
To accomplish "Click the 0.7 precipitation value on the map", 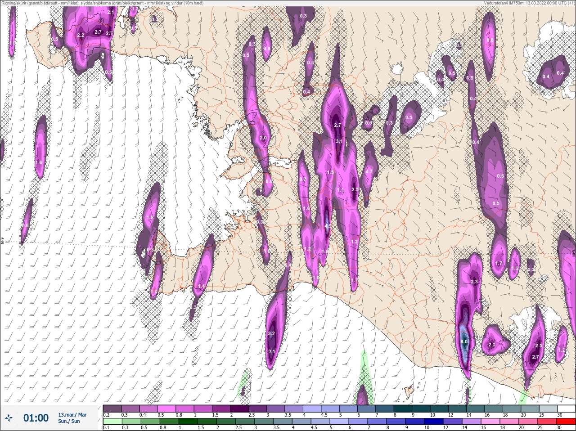I will coord(369,171).
